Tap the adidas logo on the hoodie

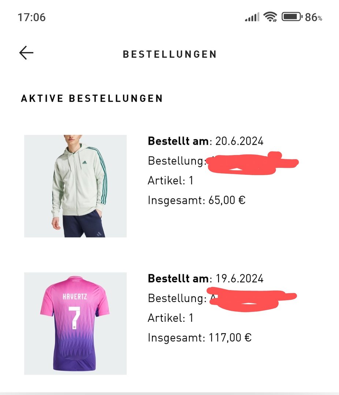pos(85,162)
